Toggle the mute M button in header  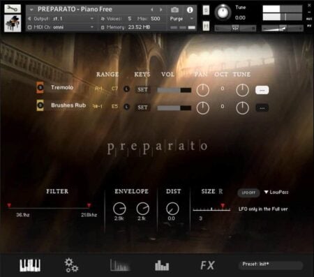pyautogui.click(x=206, y=26)
